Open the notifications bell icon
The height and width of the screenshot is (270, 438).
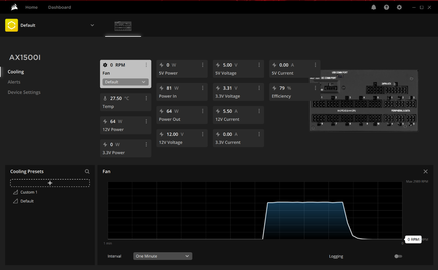(373, 7)
